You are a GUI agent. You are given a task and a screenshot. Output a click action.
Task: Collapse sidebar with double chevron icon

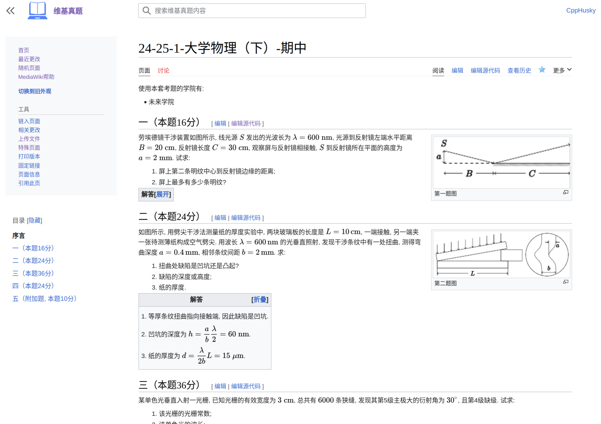point(10,11)
